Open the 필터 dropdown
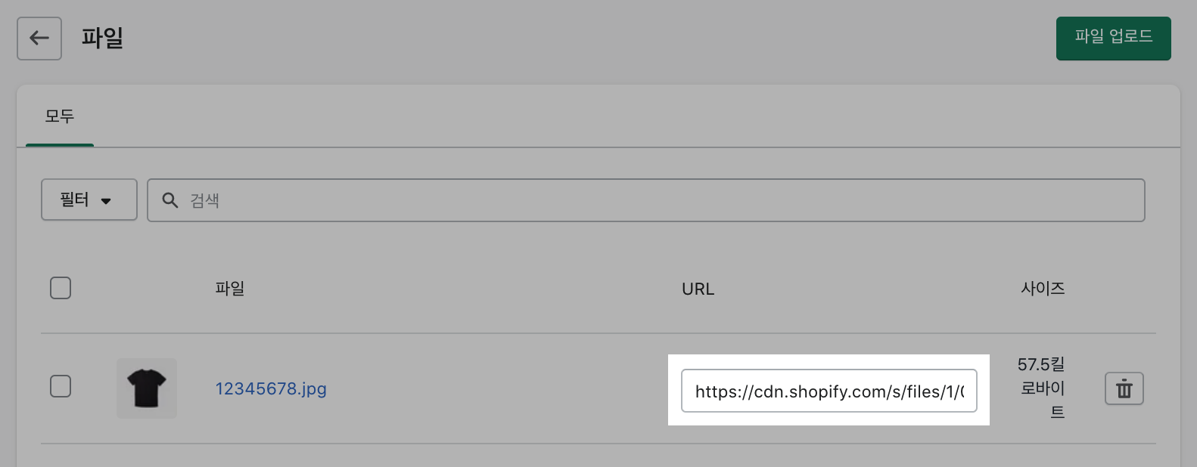The width and height of the screenshot is (1197, 467). point(89,199)
